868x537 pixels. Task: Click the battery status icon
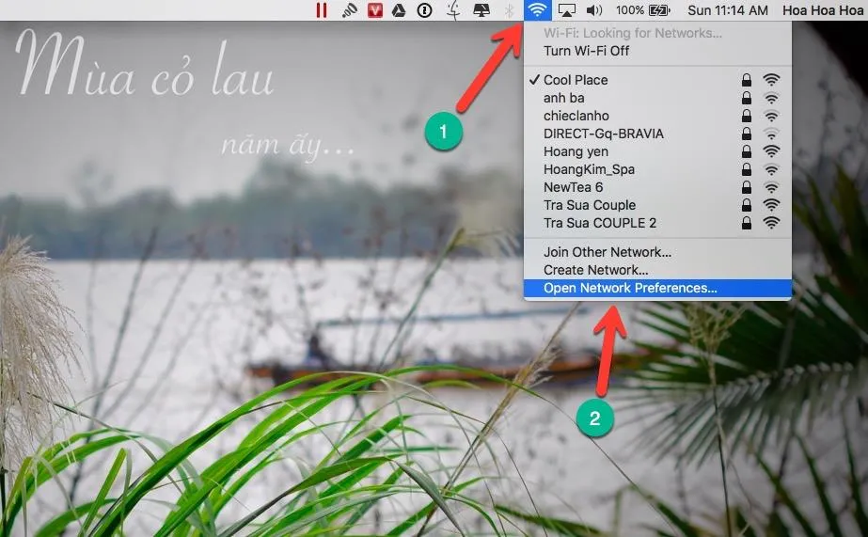point(659,10)
